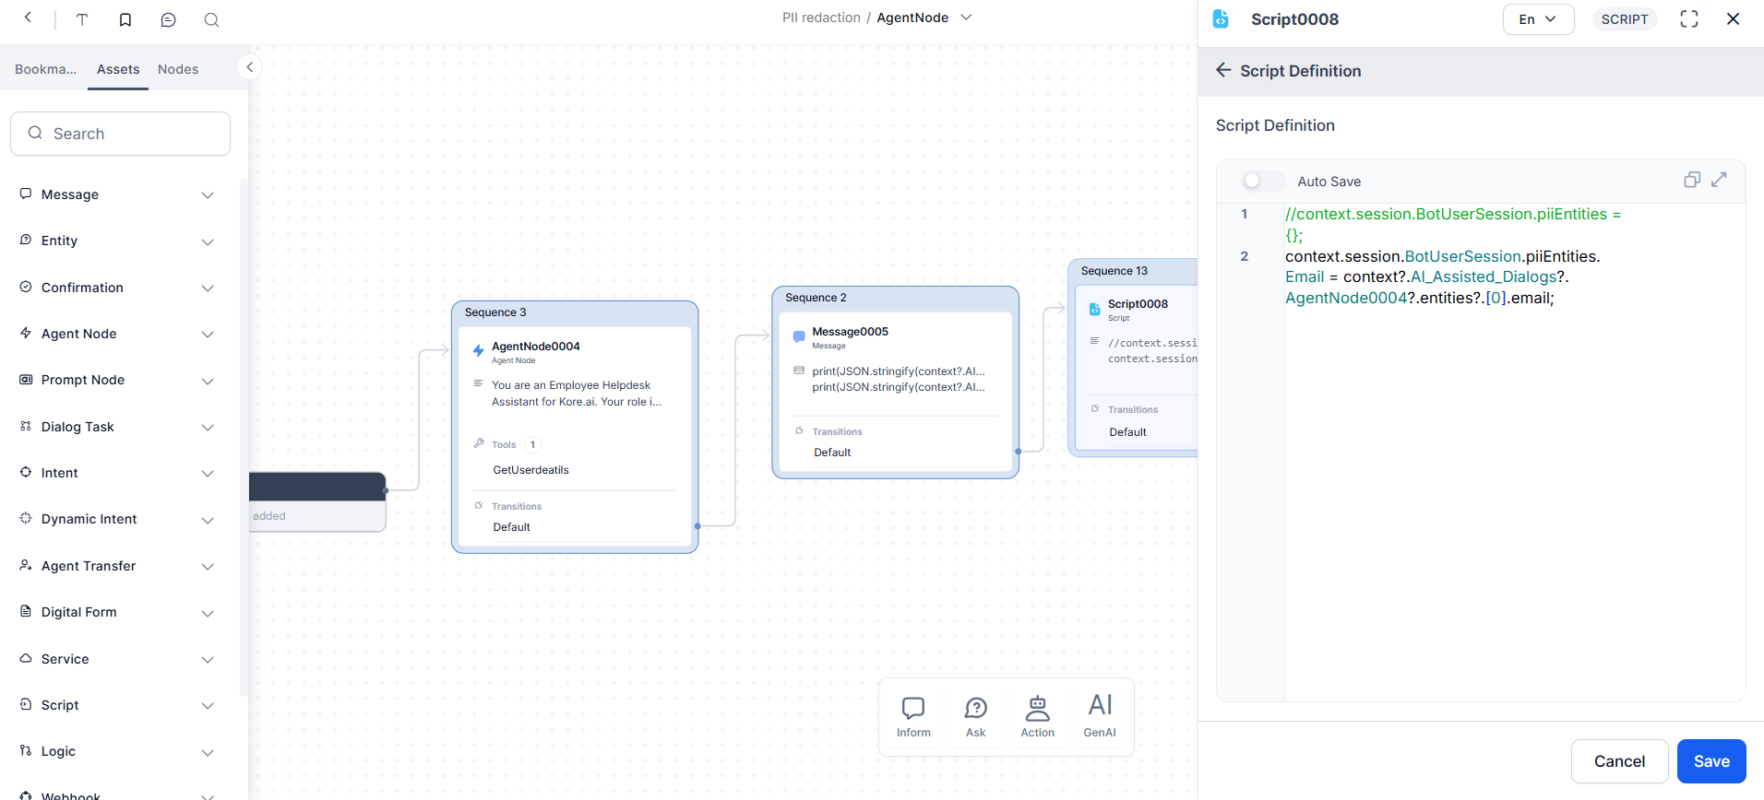
Task: Enable the Auto Save toggle
Action: pos(1262,181)
